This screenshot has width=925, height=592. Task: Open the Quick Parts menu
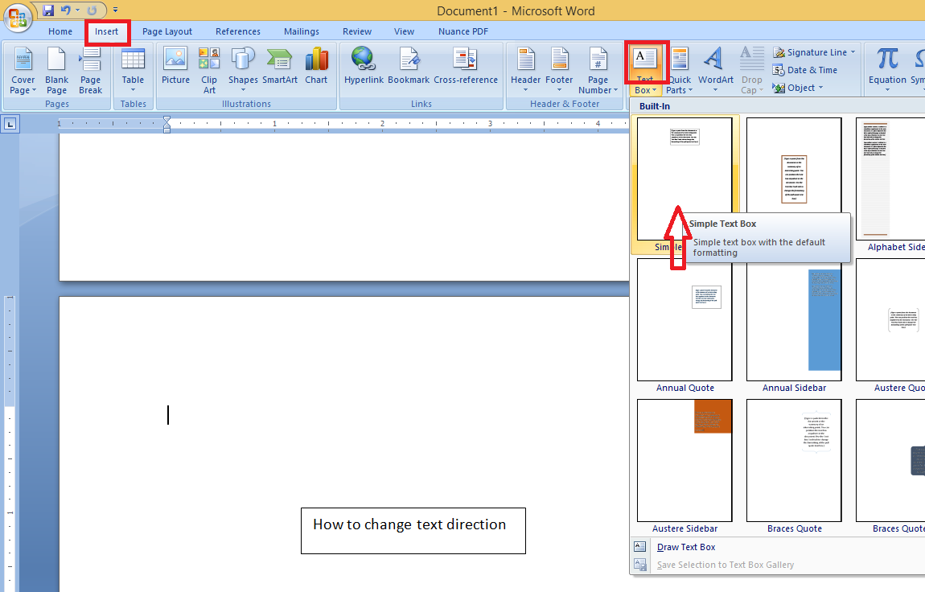click(x=679, y=70)
